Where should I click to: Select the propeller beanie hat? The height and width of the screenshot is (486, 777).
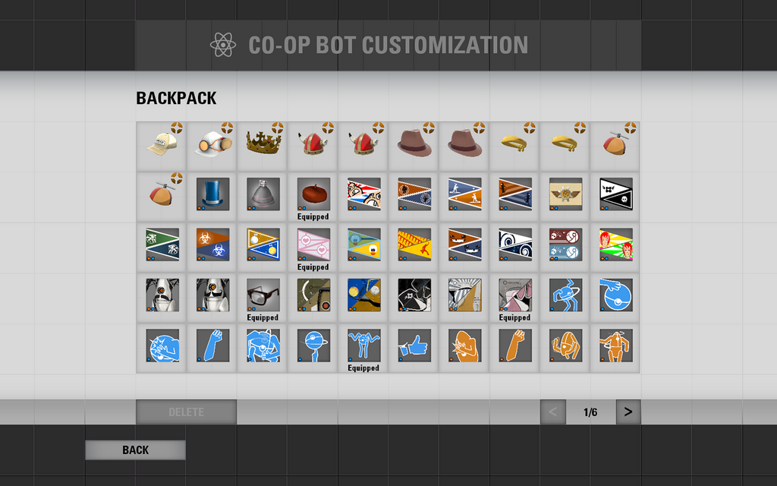614,146
